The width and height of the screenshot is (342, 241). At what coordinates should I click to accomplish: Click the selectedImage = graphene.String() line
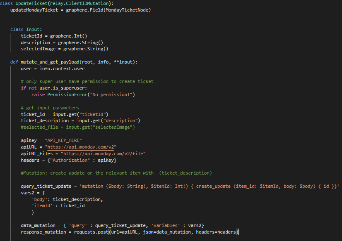(65, 49)
